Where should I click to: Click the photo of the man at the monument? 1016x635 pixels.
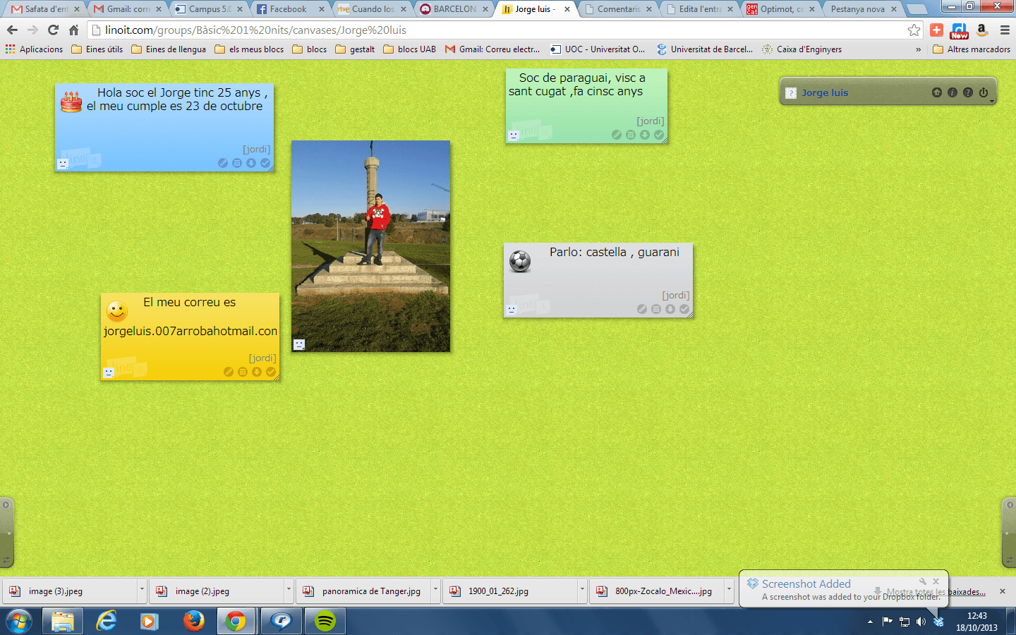pyautogui.click(x=370, y=246)
